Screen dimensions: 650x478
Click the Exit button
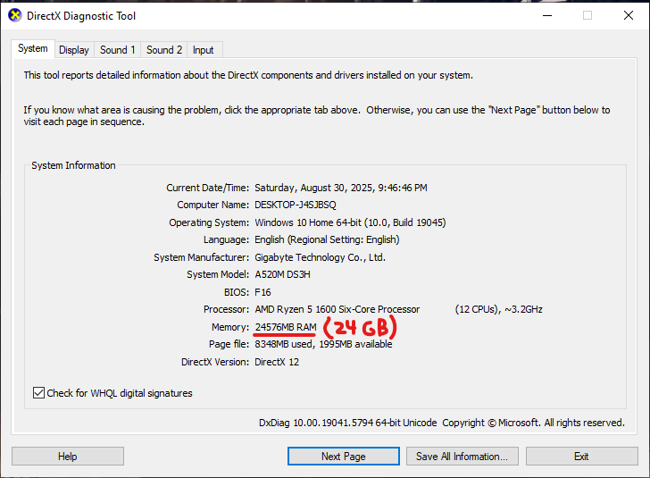click(x=581, y=456)
